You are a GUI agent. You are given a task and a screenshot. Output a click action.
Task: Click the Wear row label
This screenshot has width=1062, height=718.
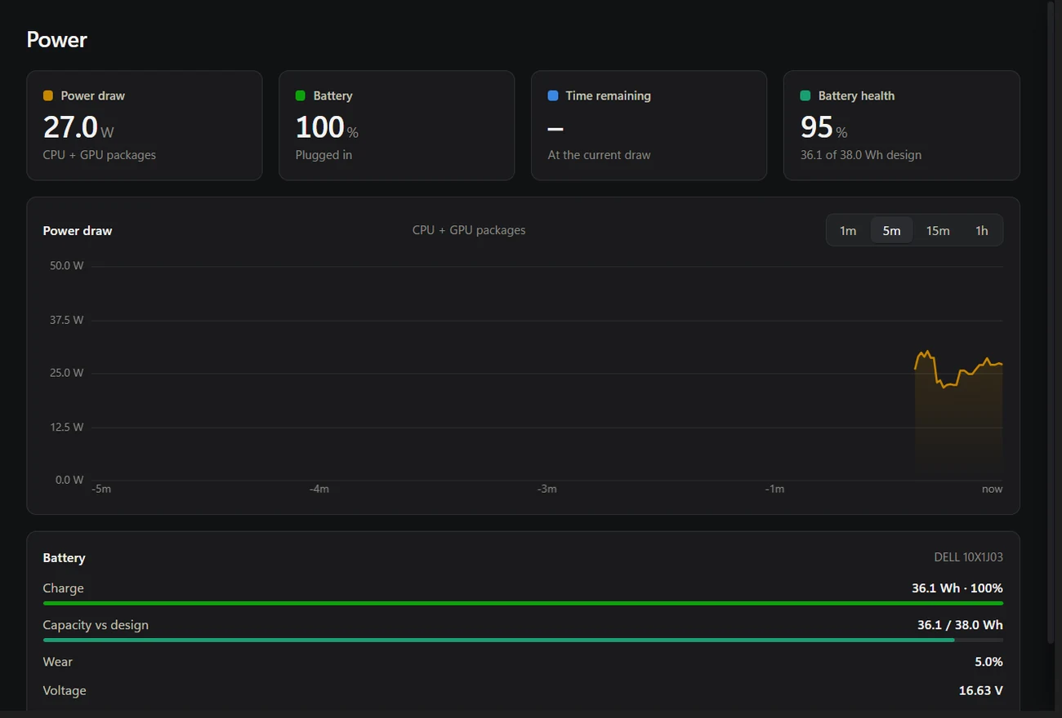pos(58,662)
